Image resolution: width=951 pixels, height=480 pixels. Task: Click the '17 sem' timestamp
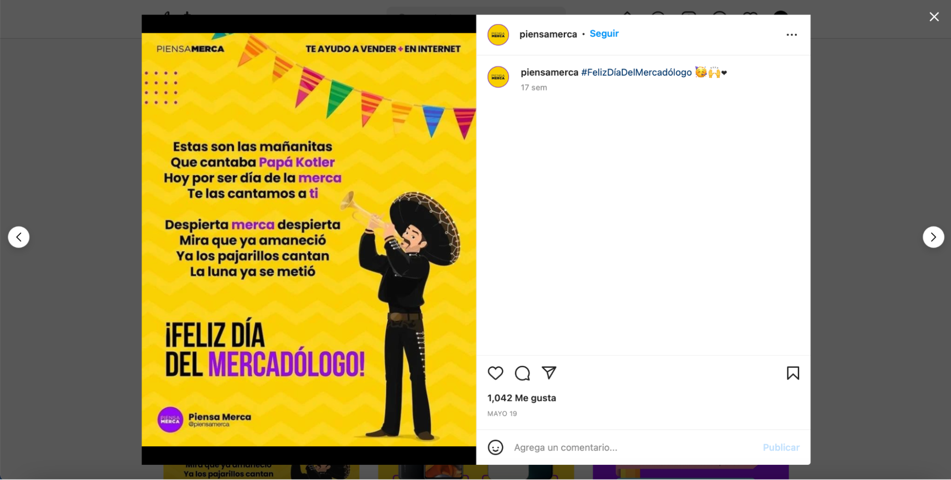[x=534, y=88]
